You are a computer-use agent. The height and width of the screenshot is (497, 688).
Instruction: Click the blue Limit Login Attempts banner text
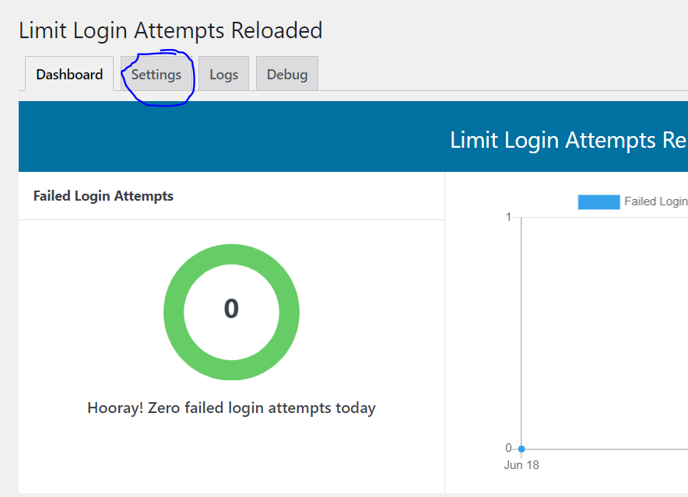569,140
